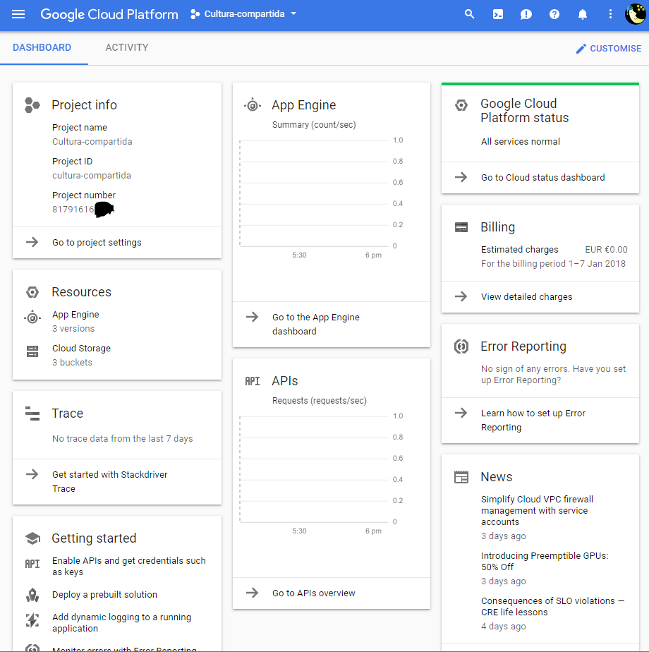The image size is (649, 652).
Task: Open the send feedback icon
Action: coord(526,15)
